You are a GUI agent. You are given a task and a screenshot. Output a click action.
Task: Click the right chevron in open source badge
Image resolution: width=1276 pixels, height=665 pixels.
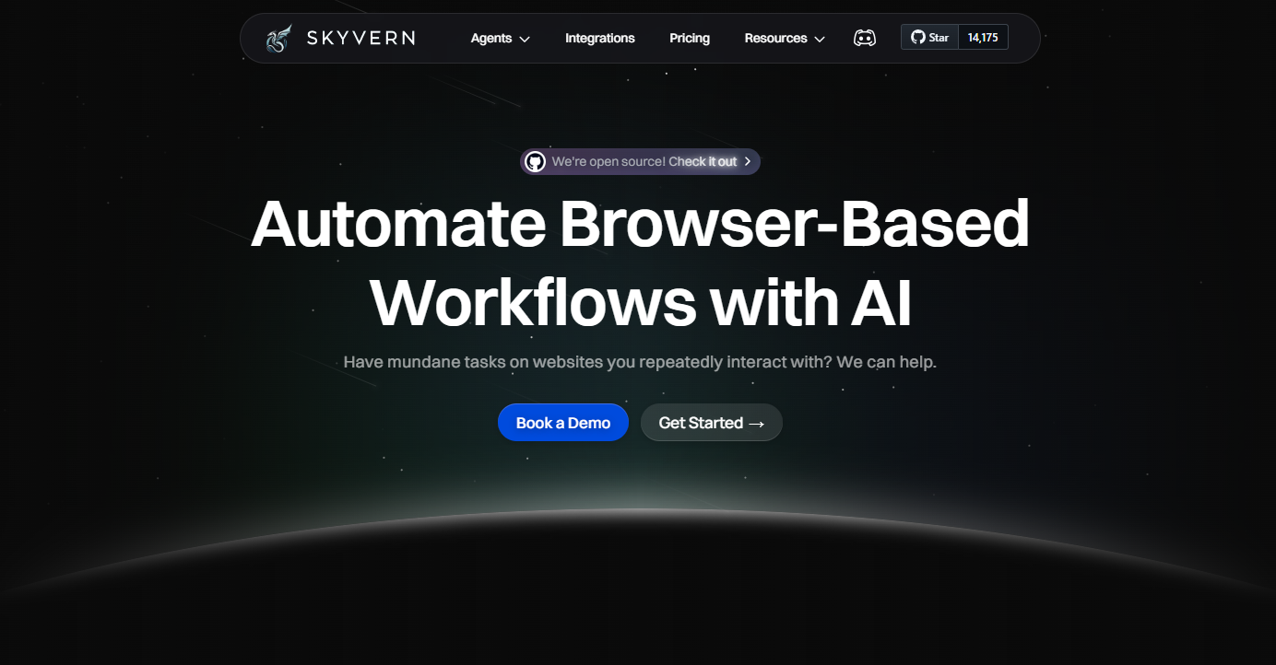748,162
